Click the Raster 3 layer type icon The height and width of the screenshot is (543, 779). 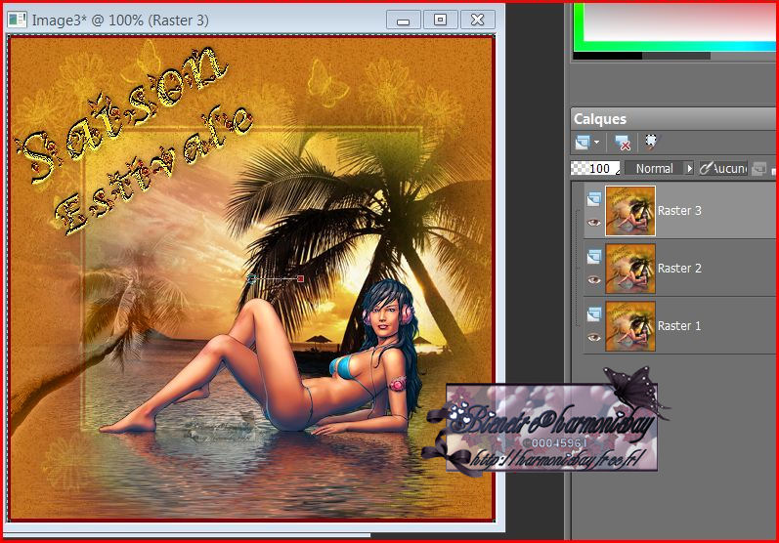594,199
